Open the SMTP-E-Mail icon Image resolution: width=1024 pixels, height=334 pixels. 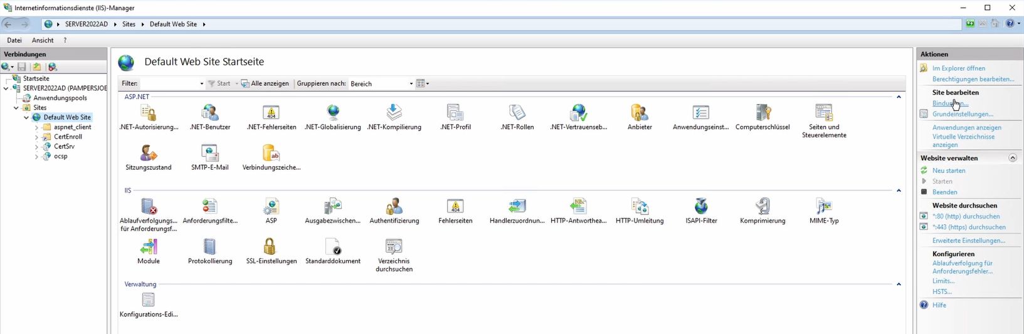coord(210,153)
